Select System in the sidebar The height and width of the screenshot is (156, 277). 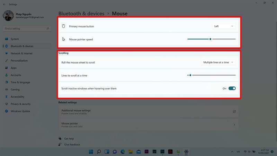tap(27, 39)
